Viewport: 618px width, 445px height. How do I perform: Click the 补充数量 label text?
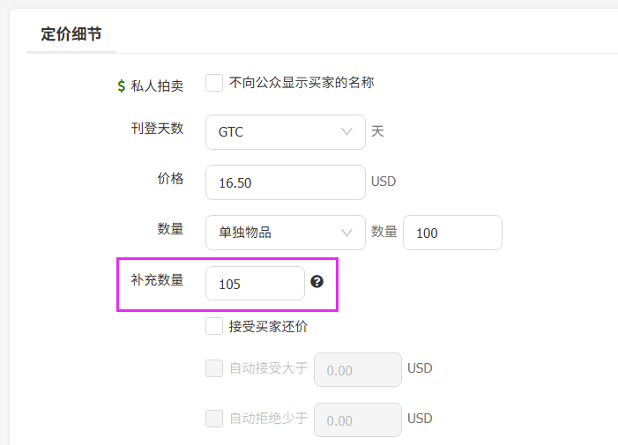pyautogui.click(x=157, y=280)
